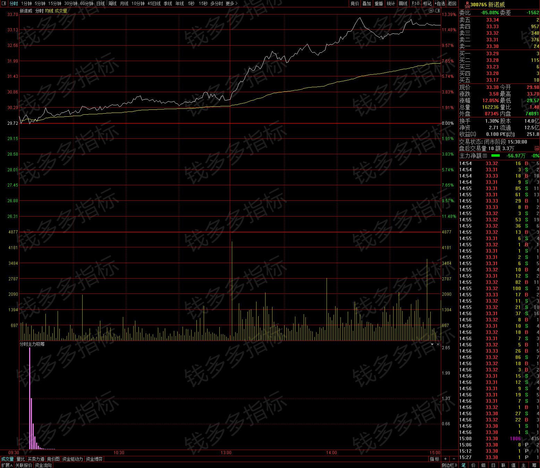This screenshot has height=468, width=540.
Task: Expand the 扩展 panel toggle
Action: click(7, 465)
